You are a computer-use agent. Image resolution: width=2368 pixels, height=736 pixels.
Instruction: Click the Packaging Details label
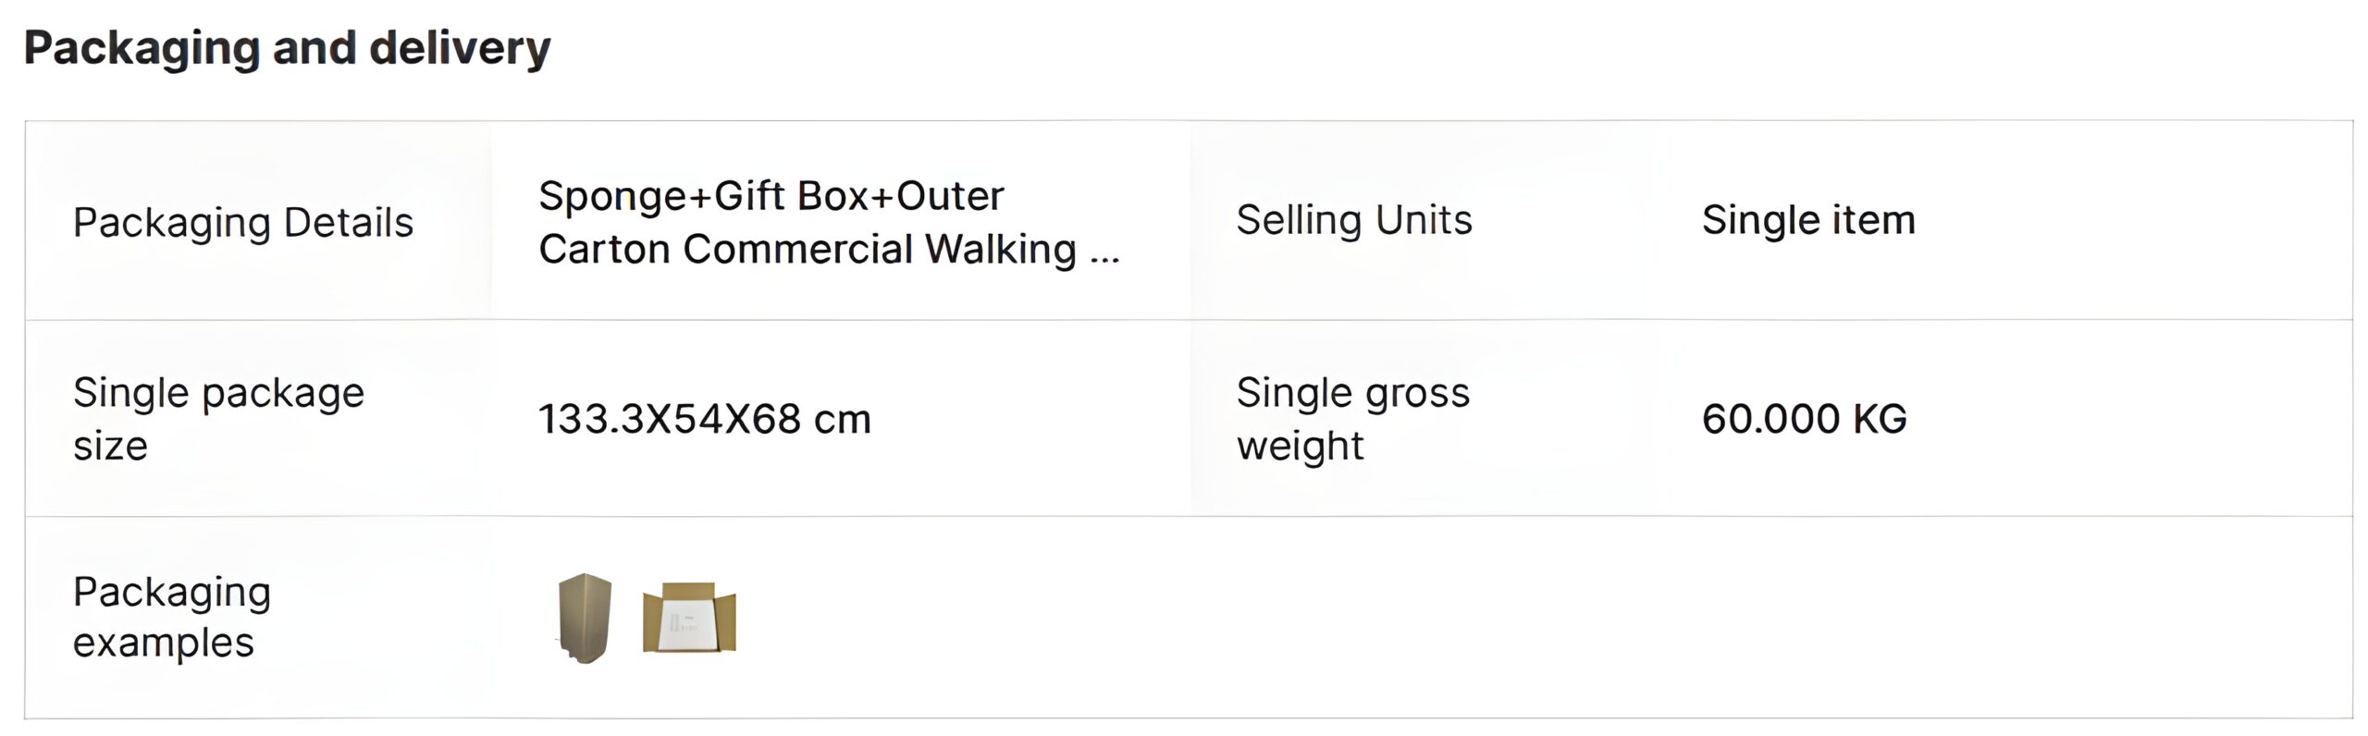pyautogui.click(x=243, y=223)
